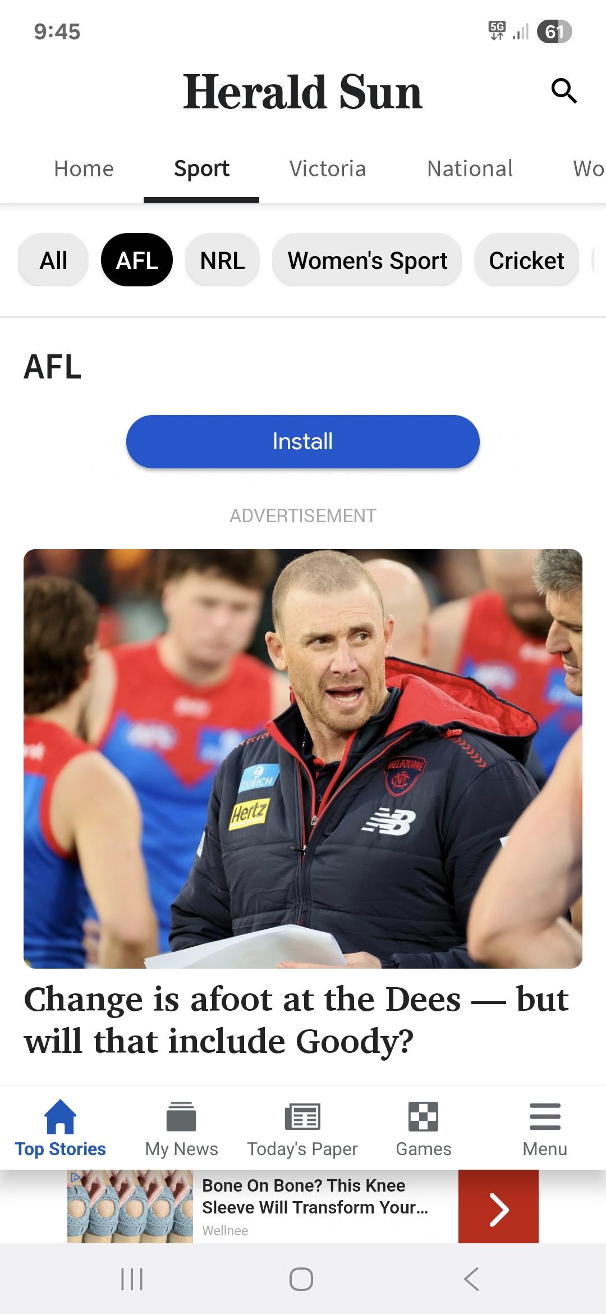The width and height of the screenshot is (606, 1314).
Task: Open the Melbourne coach article photo
Action: coord(303,759)
